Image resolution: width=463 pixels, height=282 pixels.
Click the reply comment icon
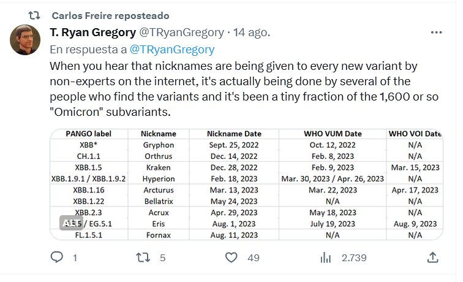pyautogui.click(x=57, y=257)
